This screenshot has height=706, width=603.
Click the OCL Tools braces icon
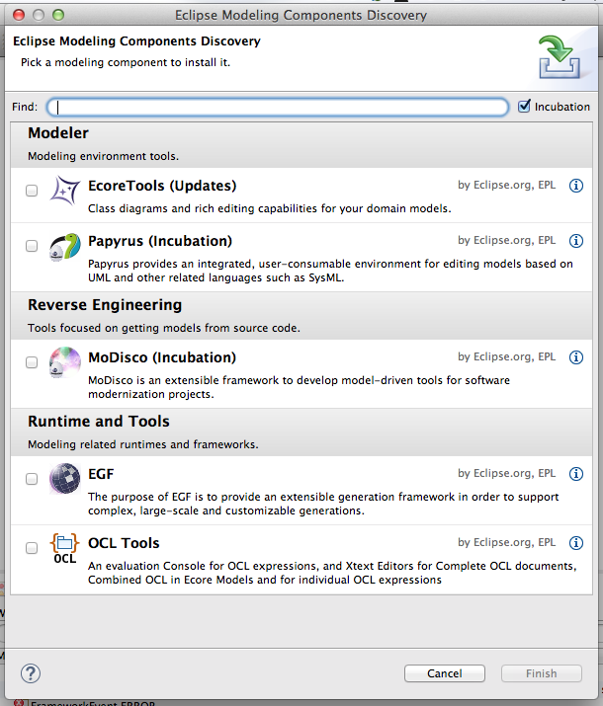(64, 548)
